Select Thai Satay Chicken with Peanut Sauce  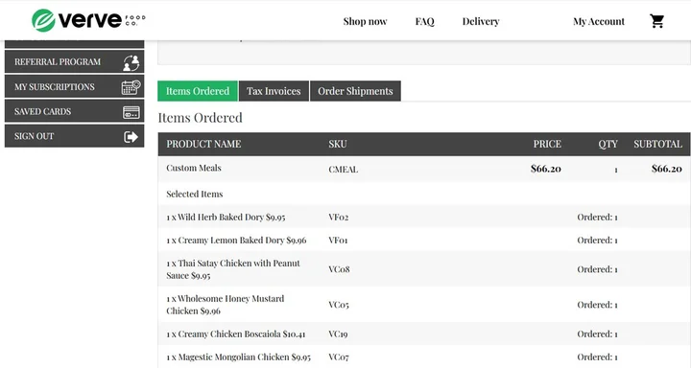tap(233, 269)
